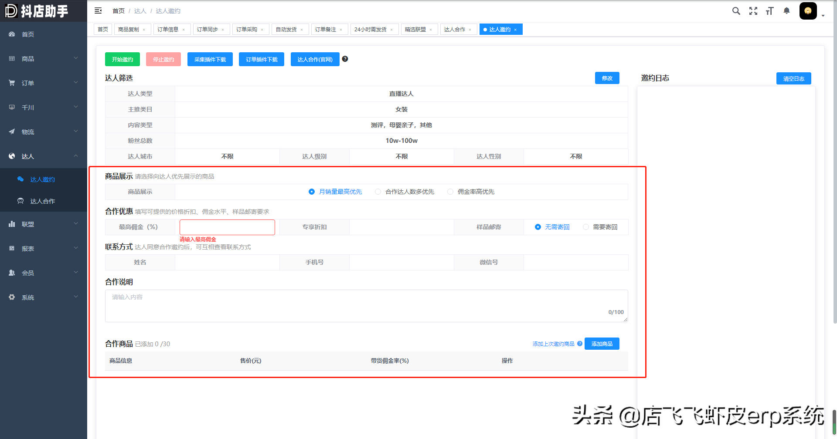Click the 物流 paper plane icon
The width and height of the screenshot is (837, 439).
pyautogui.click(x=12, y=132)
